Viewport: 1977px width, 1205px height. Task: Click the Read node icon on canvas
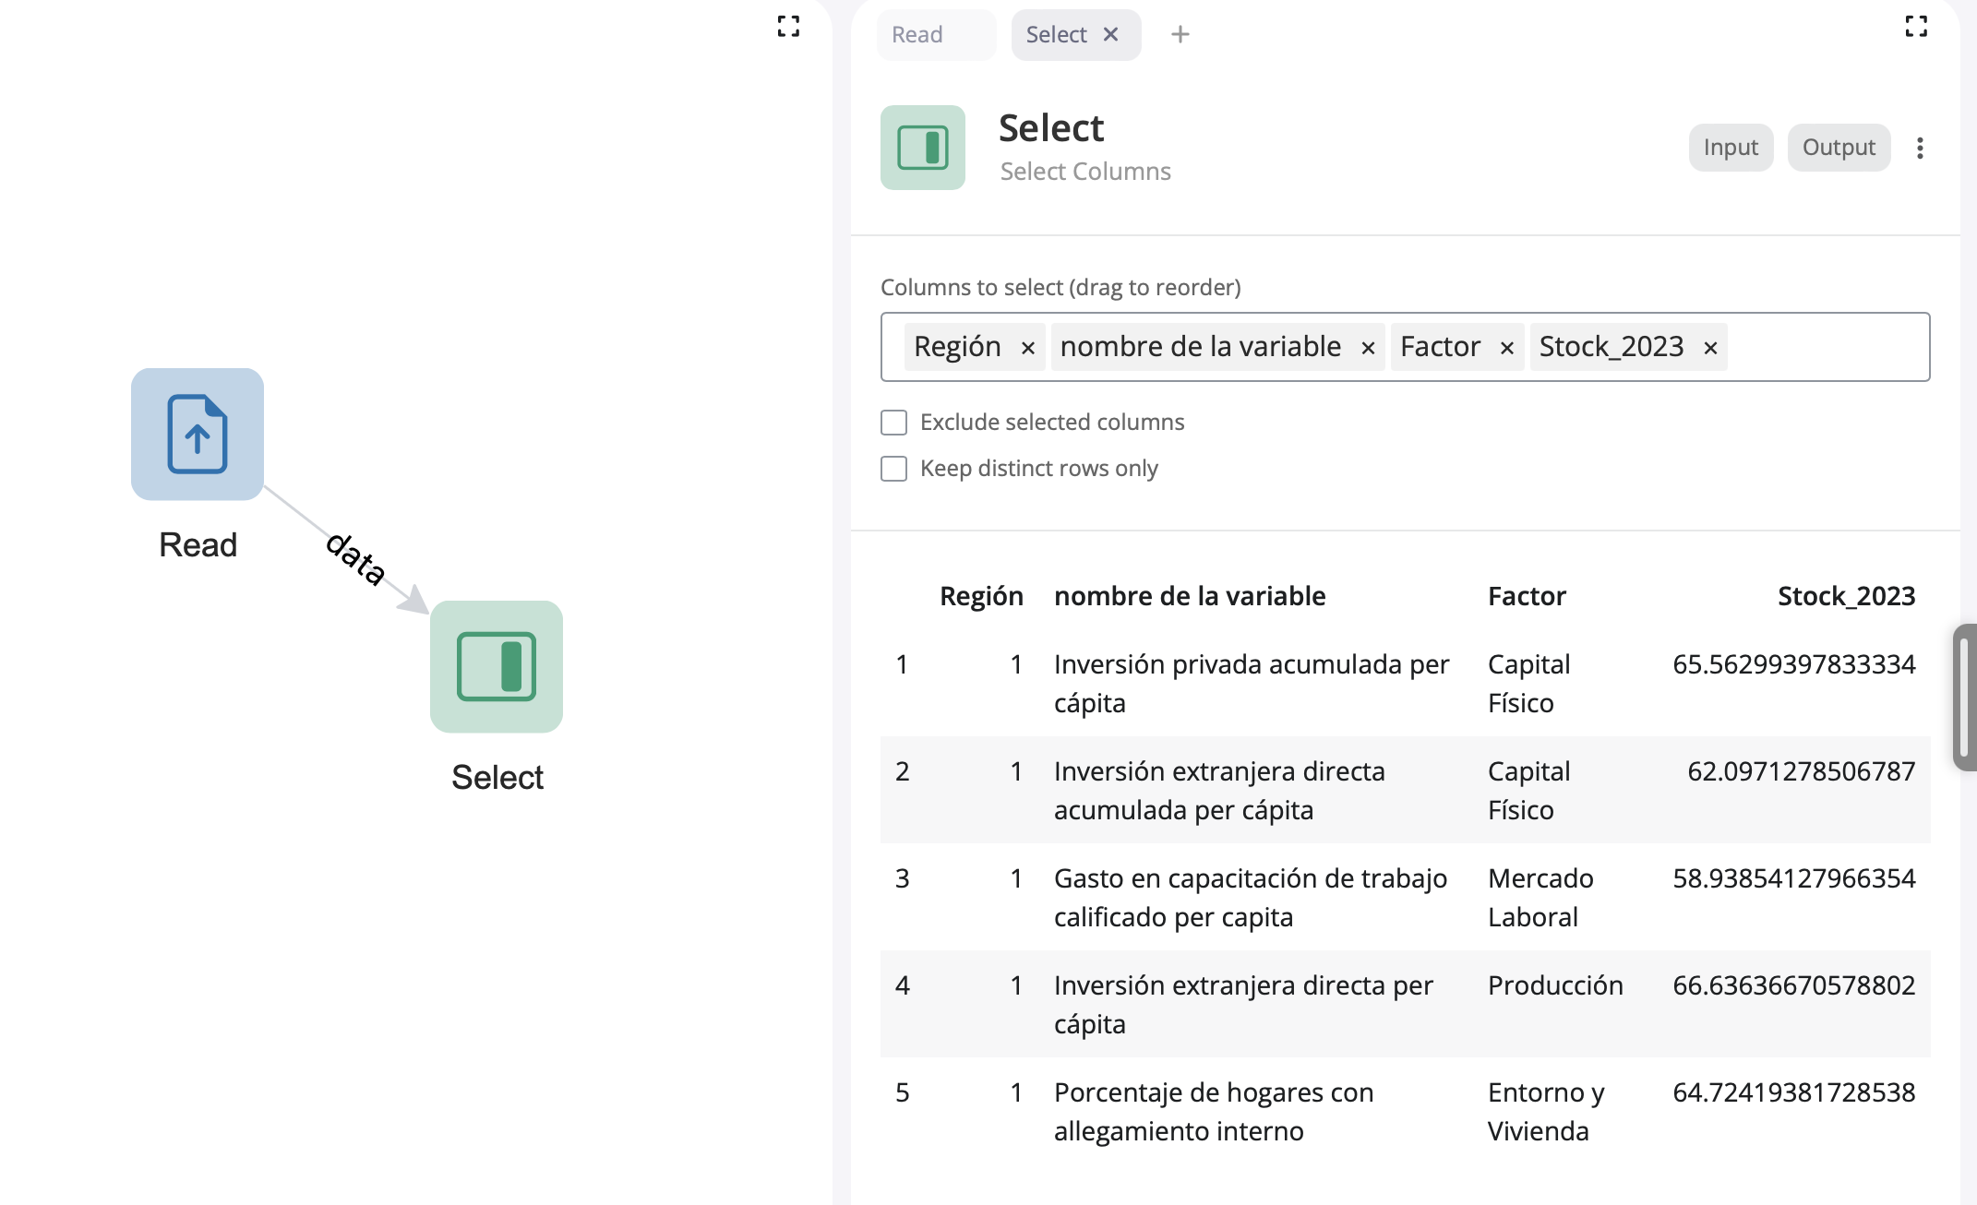[x=197, y=434]
